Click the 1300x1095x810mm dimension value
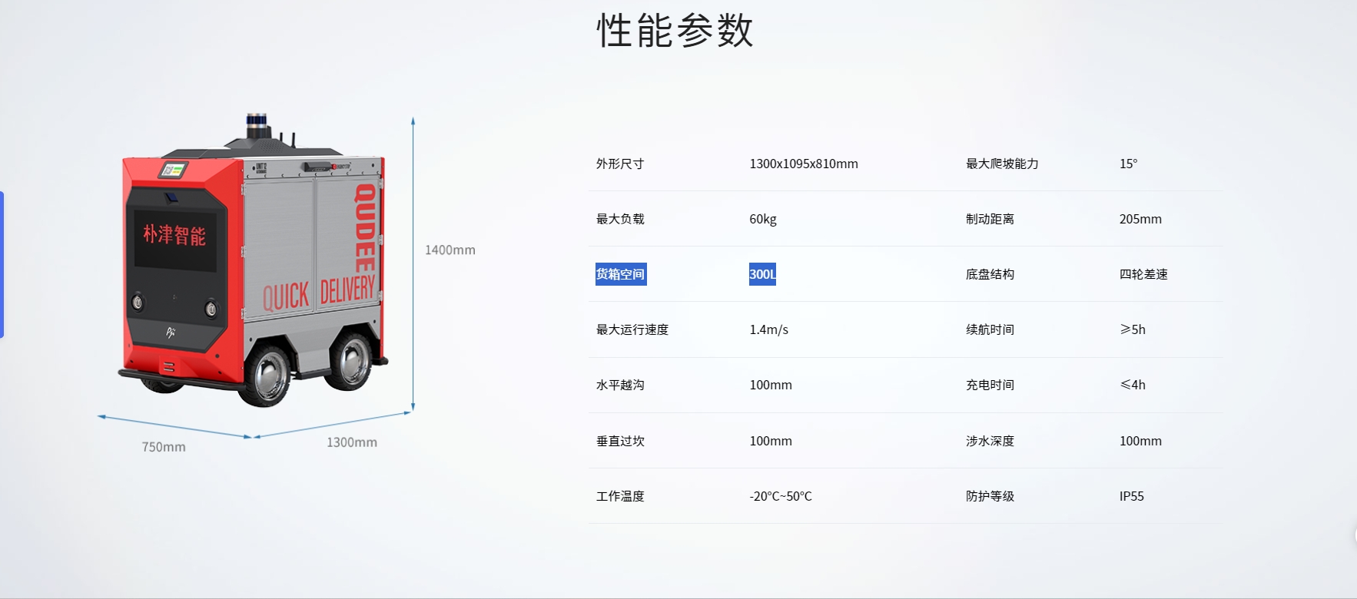 803,164
